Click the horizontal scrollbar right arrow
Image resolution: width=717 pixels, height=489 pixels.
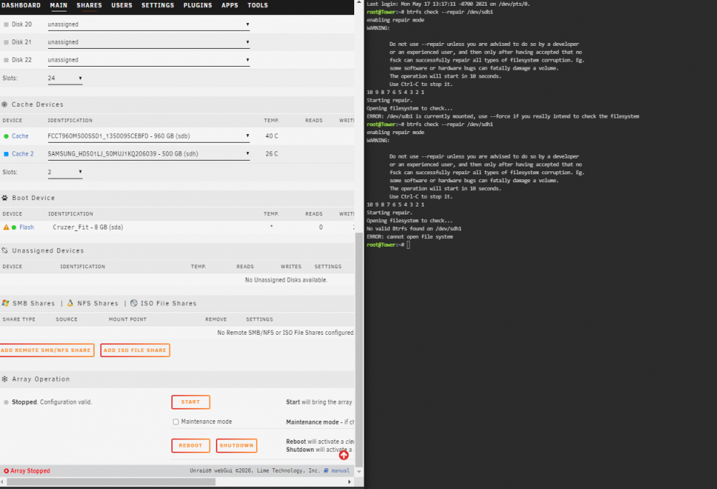tap(350, 482)
